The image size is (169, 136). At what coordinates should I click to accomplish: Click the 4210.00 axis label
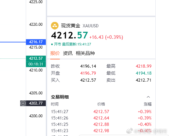click(36, 70)
